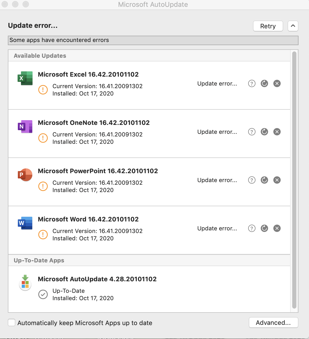Select Microsoft Excel 16.42.20101102 title
The image size is (309, 339).
88,74
